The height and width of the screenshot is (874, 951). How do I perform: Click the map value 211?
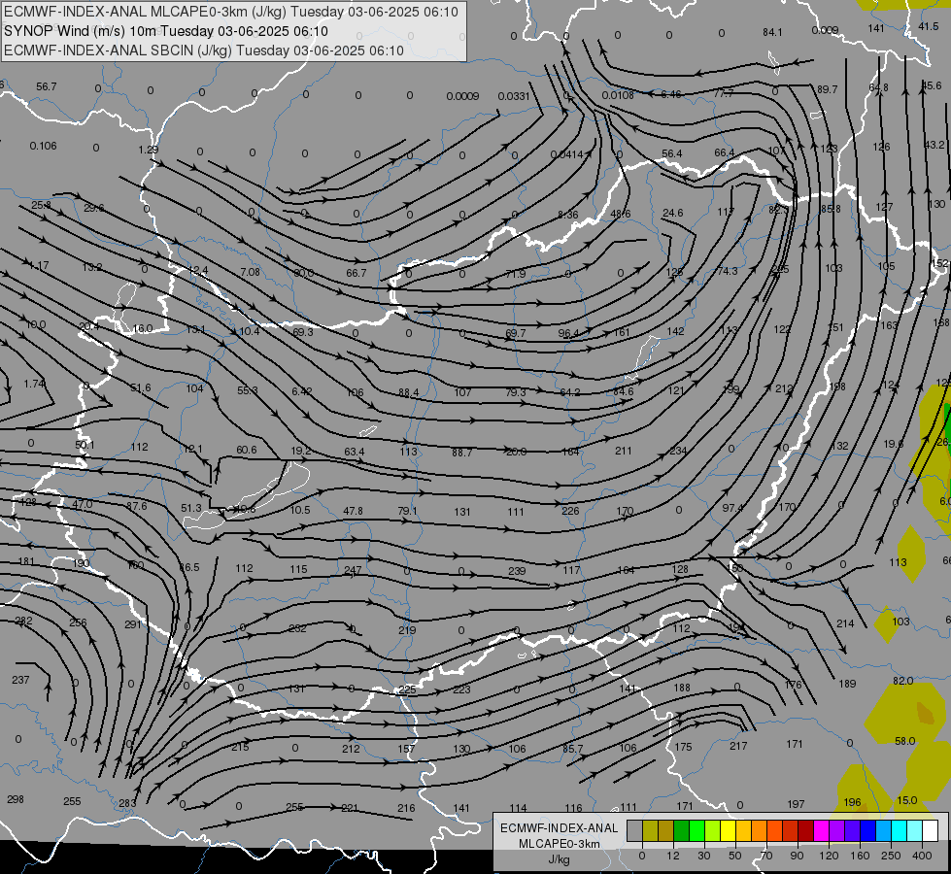click(624, 451)
